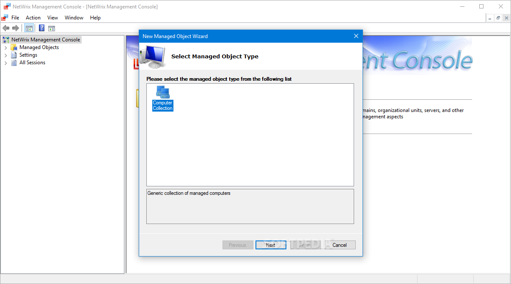Close the New Managed Object Wizard dialog
The image size is (511, 284).
click(x=356, y=36)
